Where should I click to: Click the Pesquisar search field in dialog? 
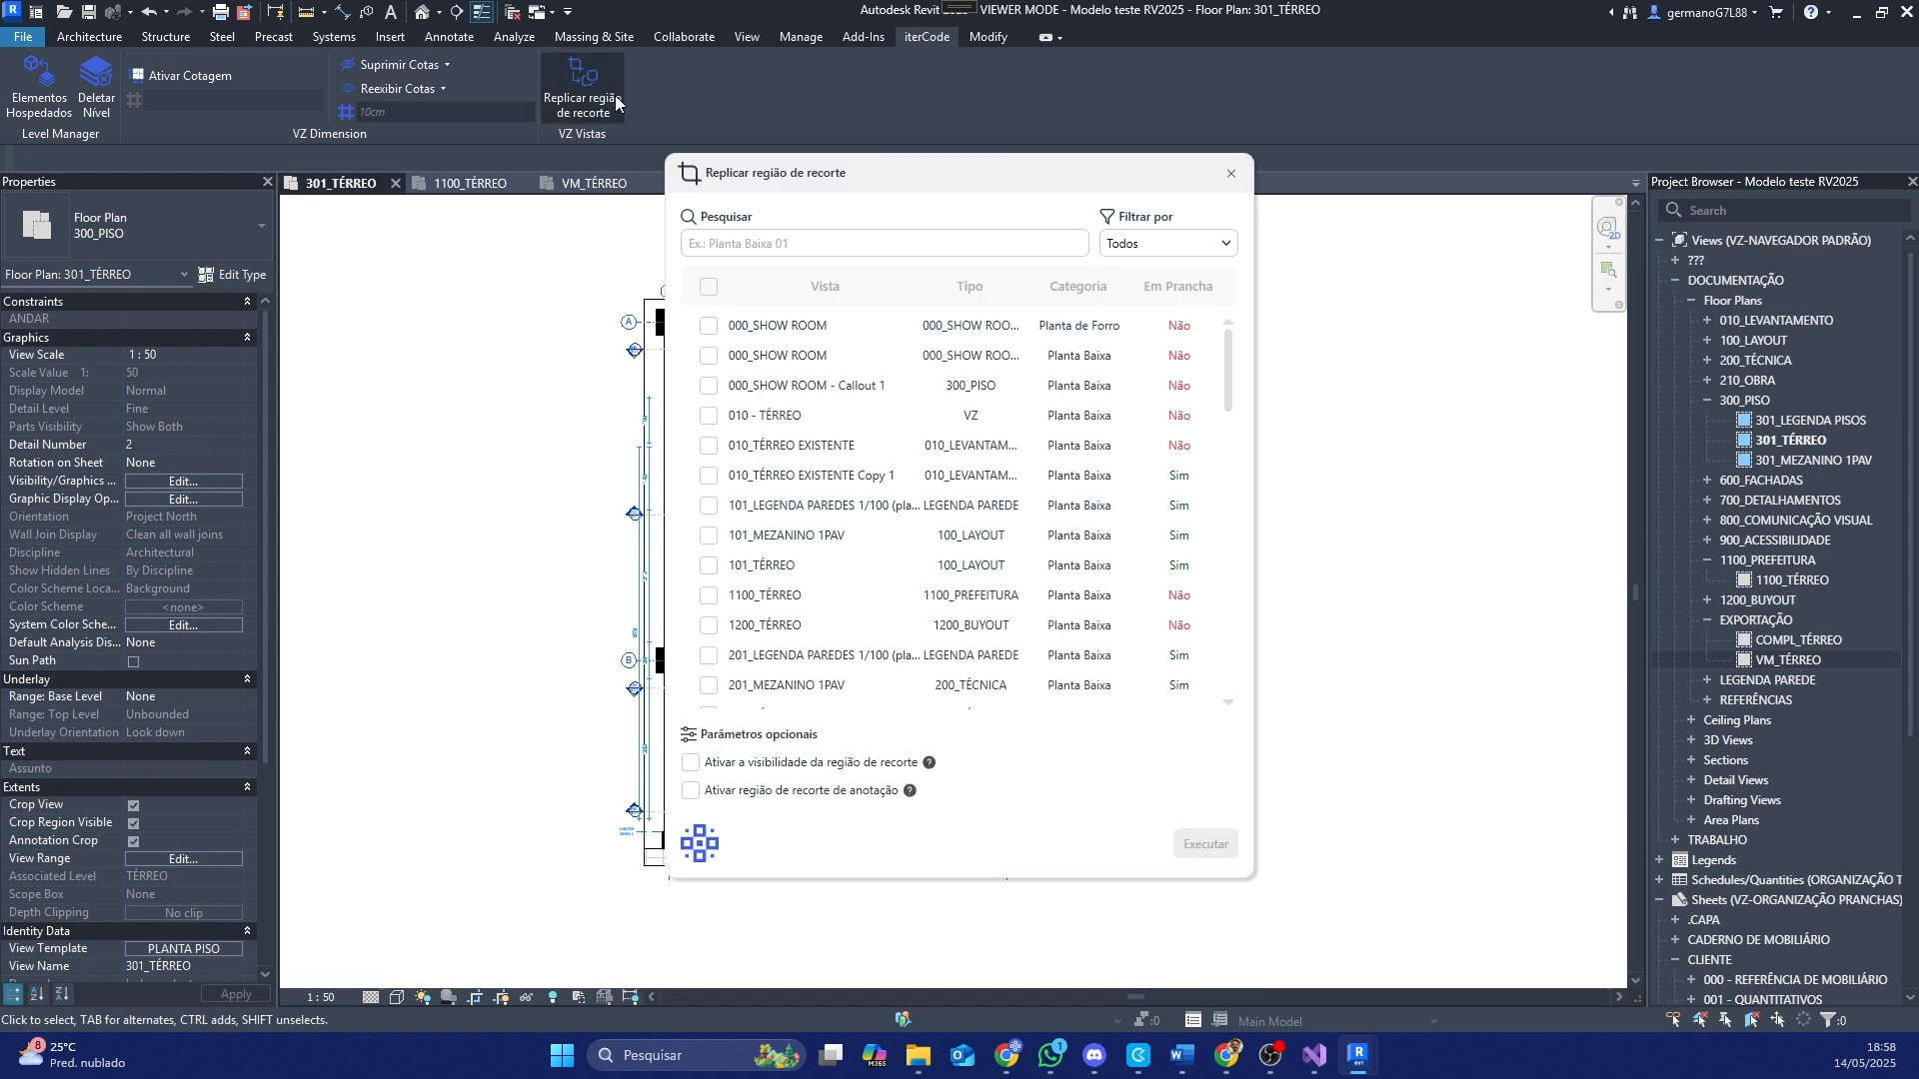coord(885,244)
